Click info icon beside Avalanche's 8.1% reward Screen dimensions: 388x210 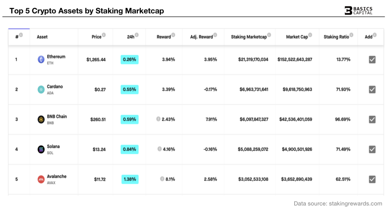tap(162, 179)
